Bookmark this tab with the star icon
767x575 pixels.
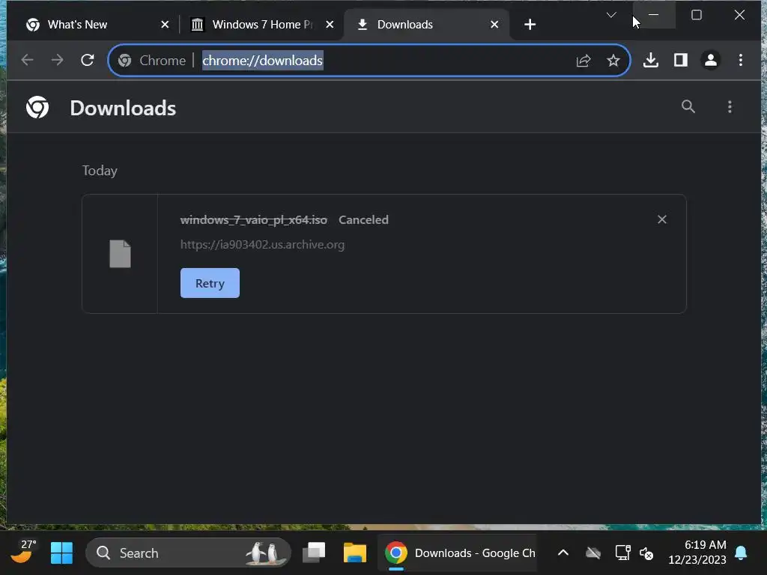[613, 61]
